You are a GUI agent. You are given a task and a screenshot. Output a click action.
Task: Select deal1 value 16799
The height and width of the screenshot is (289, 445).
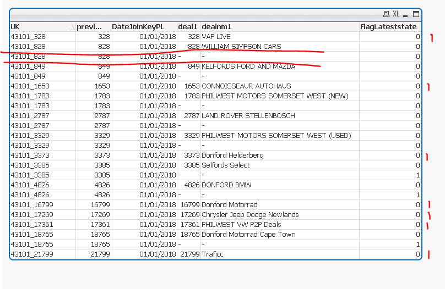(190, 204)
